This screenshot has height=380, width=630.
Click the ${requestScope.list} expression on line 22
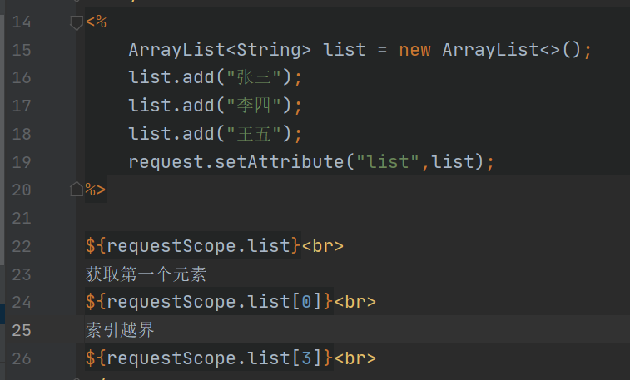(x=193, y=246)
